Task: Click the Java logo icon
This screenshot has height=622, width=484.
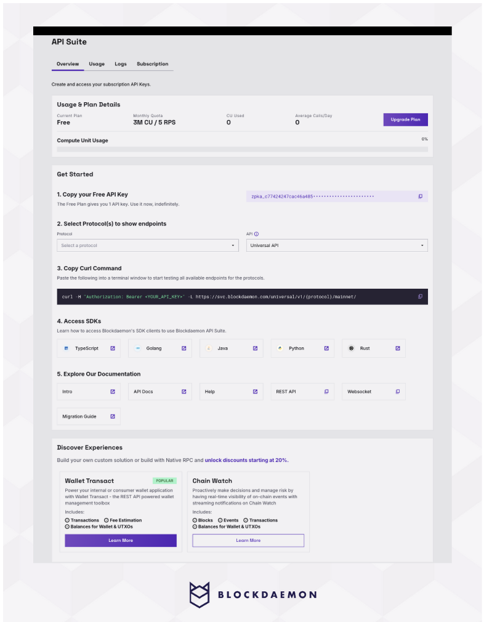Action: coord(209,349)
